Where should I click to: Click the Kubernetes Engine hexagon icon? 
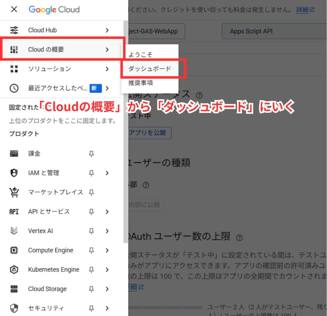[x=14, y=269]
